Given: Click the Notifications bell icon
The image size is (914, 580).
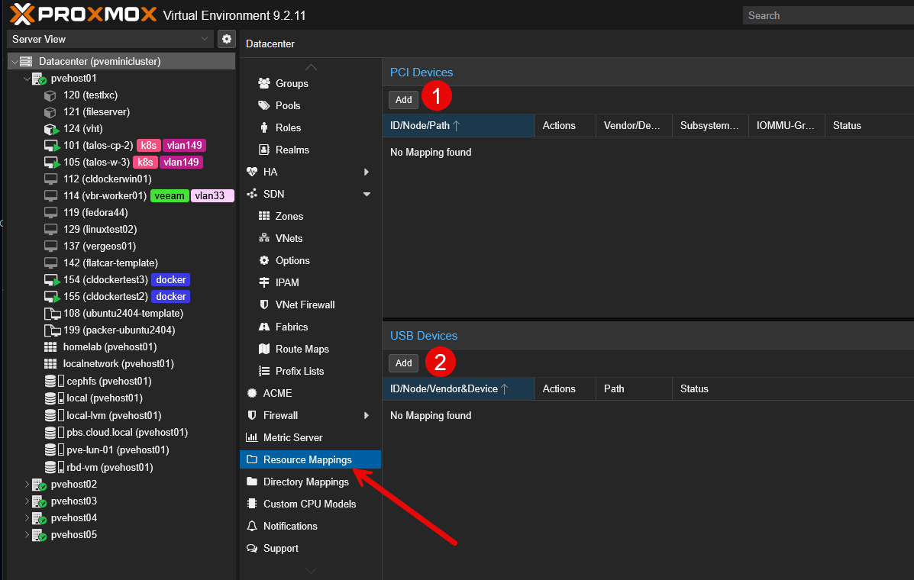Looking at the screenshot, I should click(x=252, y=526).
